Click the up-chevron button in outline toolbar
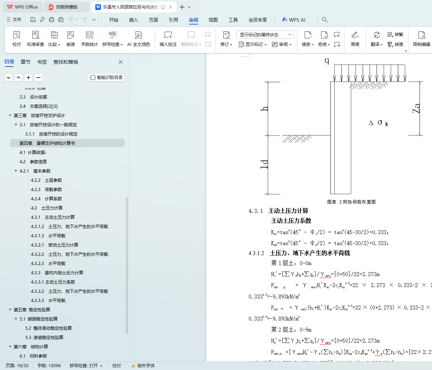Screen dimensions: 432x370 point(18,77)
